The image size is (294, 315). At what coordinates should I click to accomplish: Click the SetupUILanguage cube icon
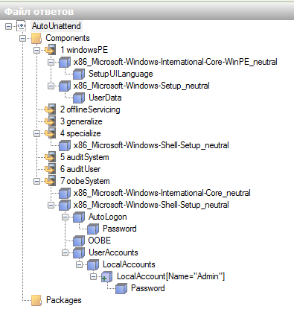pyautogui.click(x=79, y=74)
